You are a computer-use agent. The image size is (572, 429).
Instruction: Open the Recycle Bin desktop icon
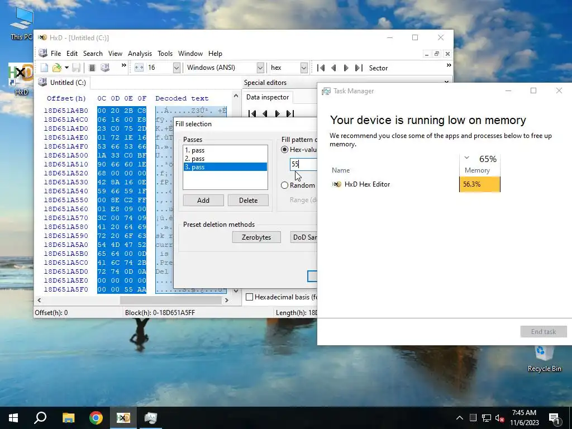(x=544, y=358)
